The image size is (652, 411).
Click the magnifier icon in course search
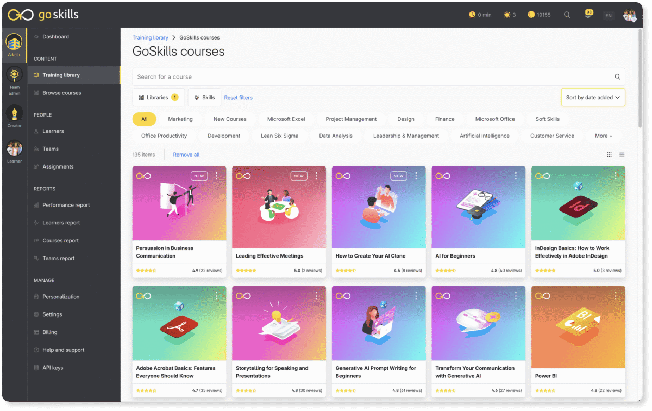tap(617, 76)
